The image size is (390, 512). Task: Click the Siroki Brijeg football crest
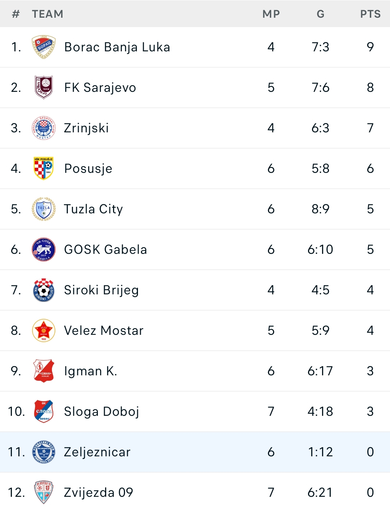[x=44, y=290]
